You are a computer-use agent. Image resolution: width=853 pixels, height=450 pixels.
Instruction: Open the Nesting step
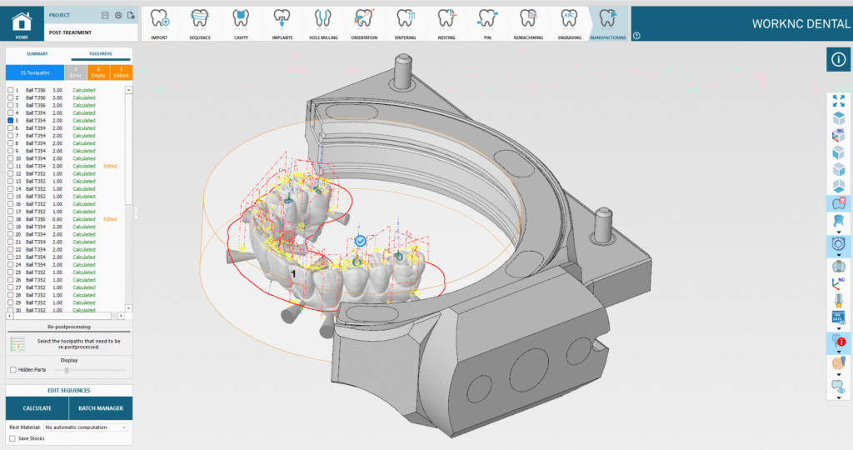point(446,24)
